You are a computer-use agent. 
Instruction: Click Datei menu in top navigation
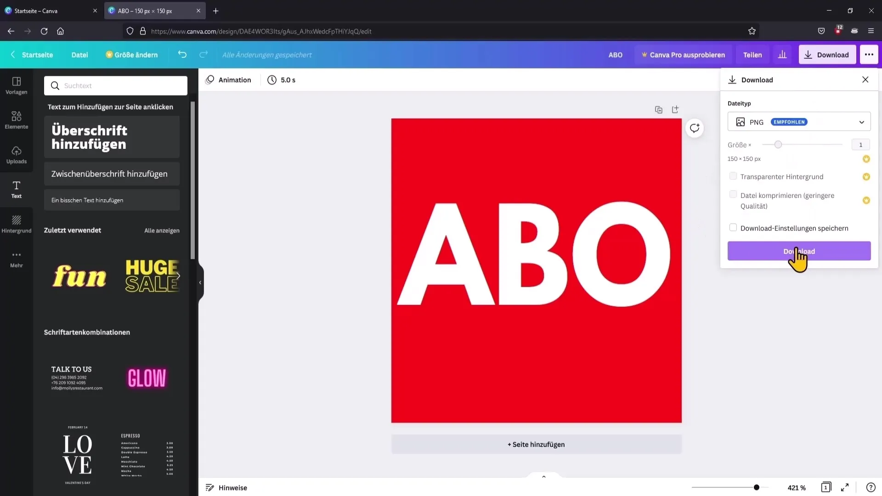coord(79,55)
